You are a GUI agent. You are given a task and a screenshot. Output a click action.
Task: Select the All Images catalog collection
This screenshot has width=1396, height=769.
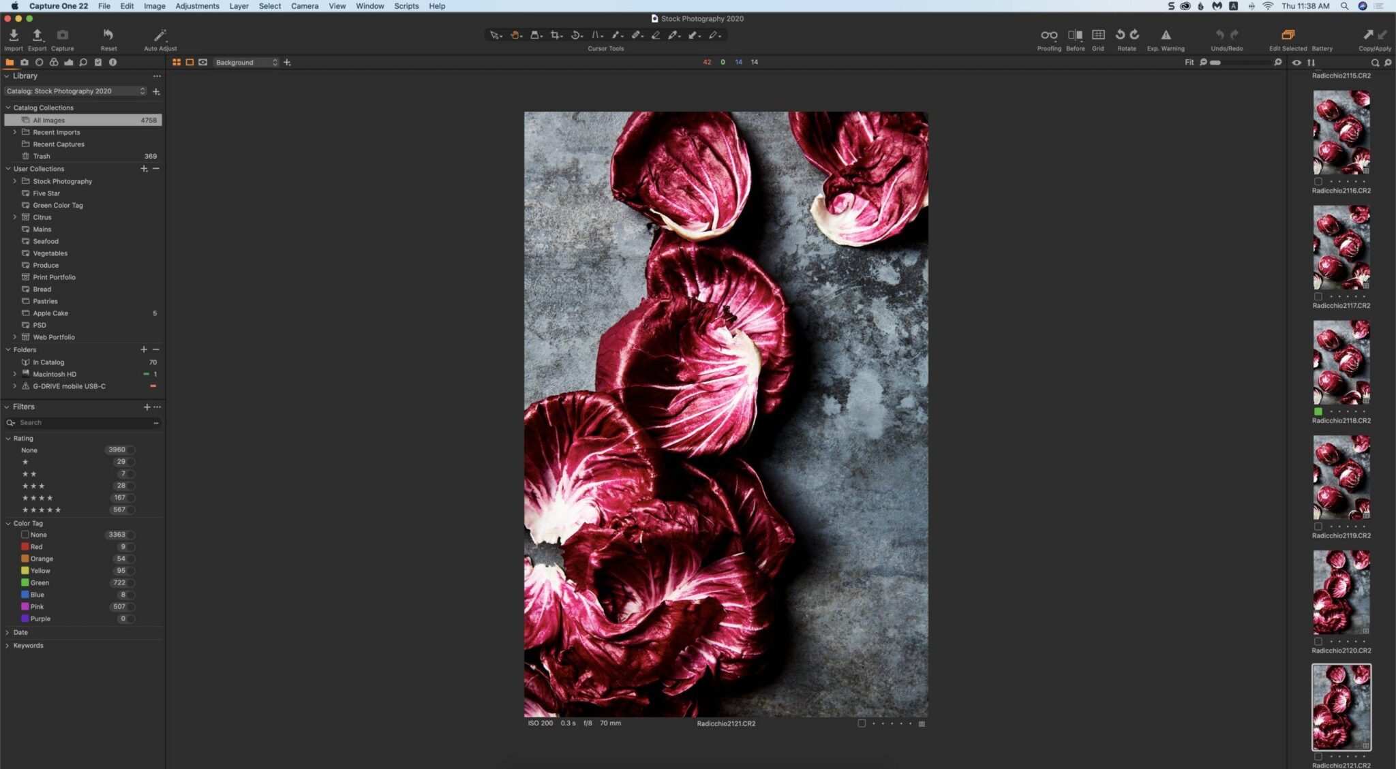(x=83, y=120)
